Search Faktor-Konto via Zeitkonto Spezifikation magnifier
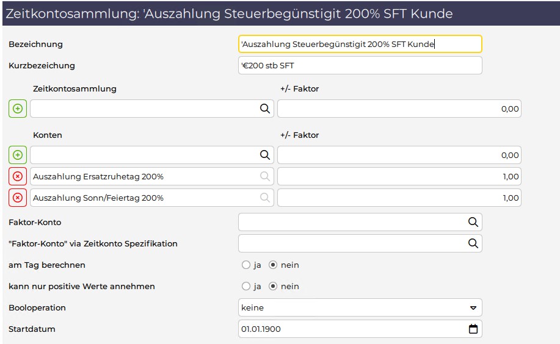 point(473,243)
